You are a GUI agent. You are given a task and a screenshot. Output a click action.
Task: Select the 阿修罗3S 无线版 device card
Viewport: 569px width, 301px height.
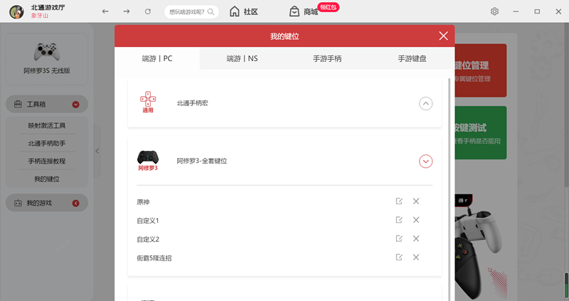pyautogui.click(x=47, y=59)
